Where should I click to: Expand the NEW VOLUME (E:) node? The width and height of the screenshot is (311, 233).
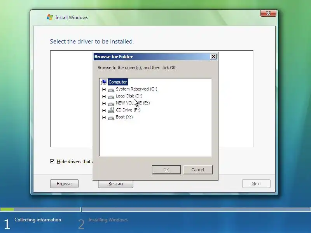click(104, 103)
